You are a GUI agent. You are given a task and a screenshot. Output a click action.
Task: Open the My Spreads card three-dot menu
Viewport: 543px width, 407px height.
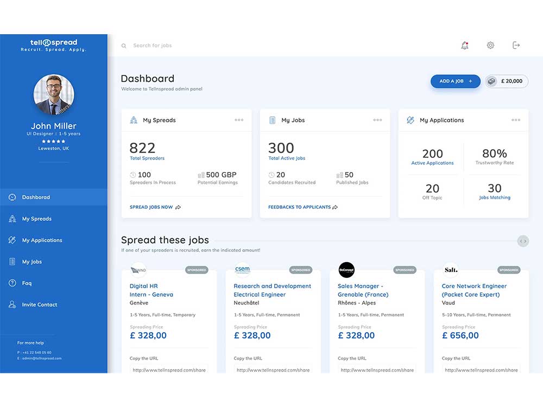click(239, 120)
